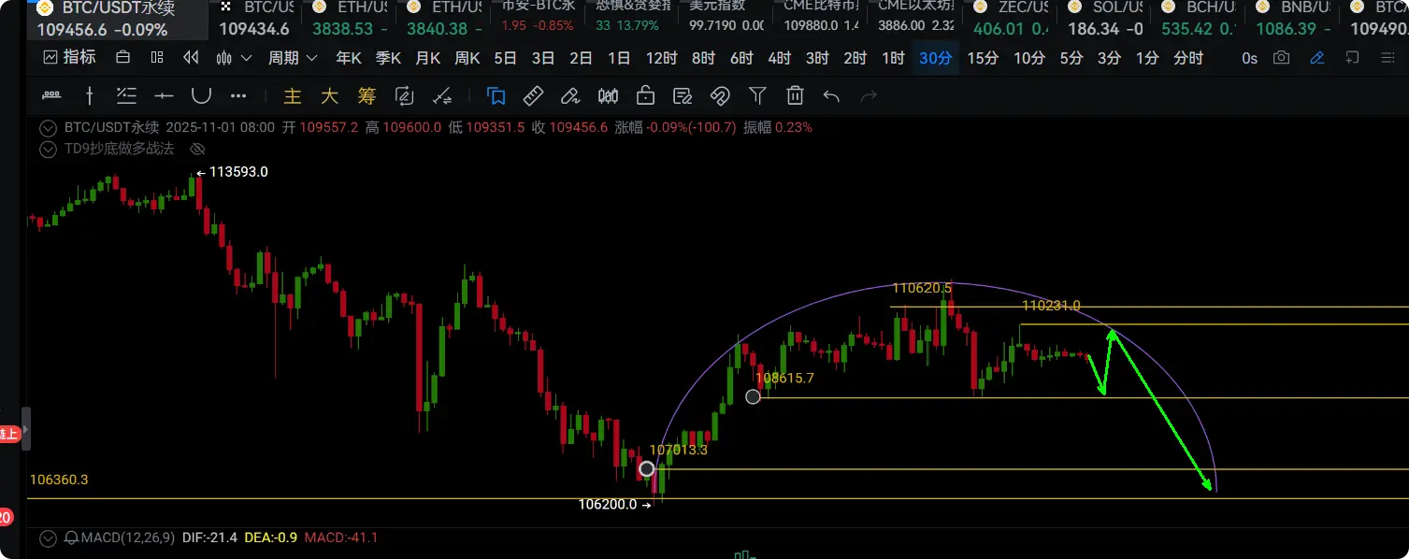Open the drawing notes edit icon
Screen dimensions: 1409x559
coord(683,95)
